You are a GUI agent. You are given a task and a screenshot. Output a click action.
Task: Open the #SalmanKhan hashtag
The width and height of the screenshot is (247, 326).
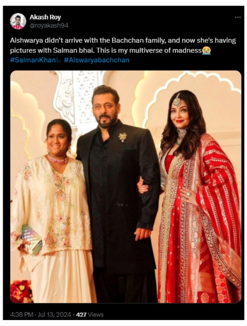click(33, 60)
